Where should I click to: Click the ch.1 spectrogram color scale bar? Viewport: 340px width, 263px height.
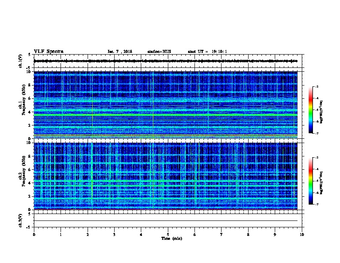(x=310, y=110)
